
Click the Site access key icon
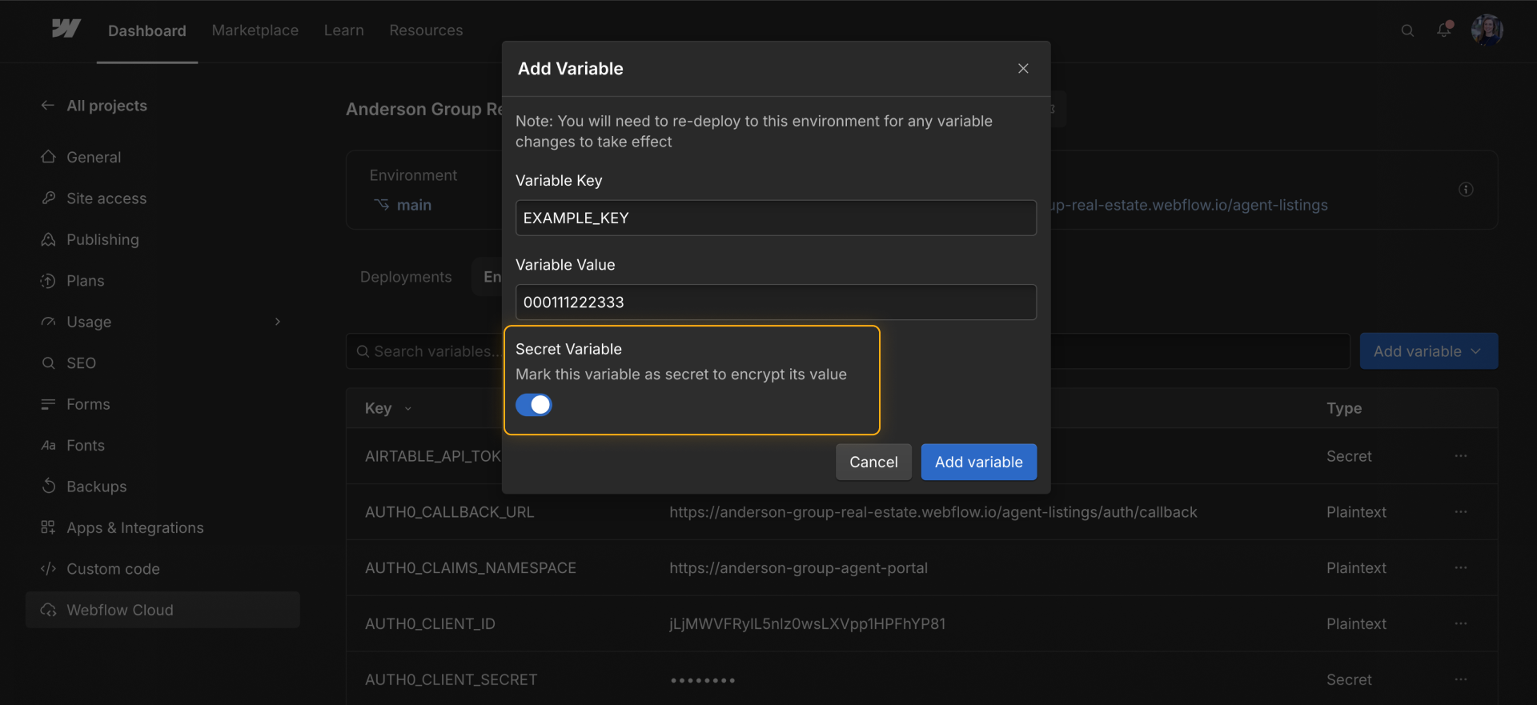click(x=49, y=198)
